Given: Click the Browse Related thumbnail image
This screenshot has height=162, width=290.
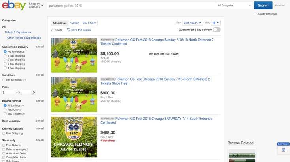Looking at the screenshot, I should (242, 155).
